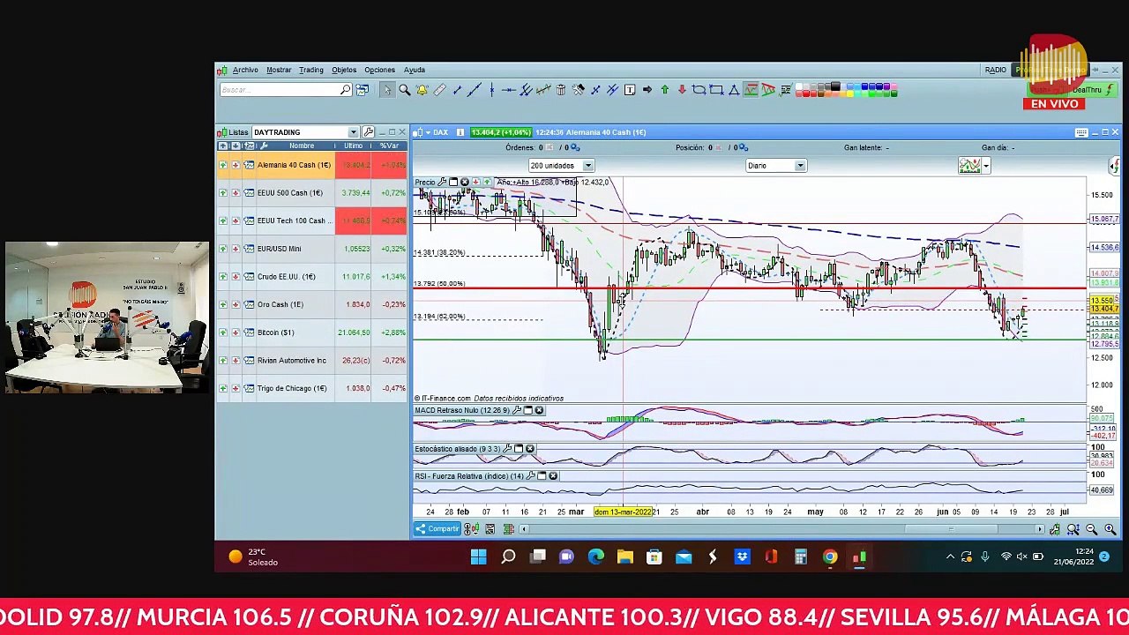
Task: Expand the DAYTRADING list dropdown
Action: (353, 132)
